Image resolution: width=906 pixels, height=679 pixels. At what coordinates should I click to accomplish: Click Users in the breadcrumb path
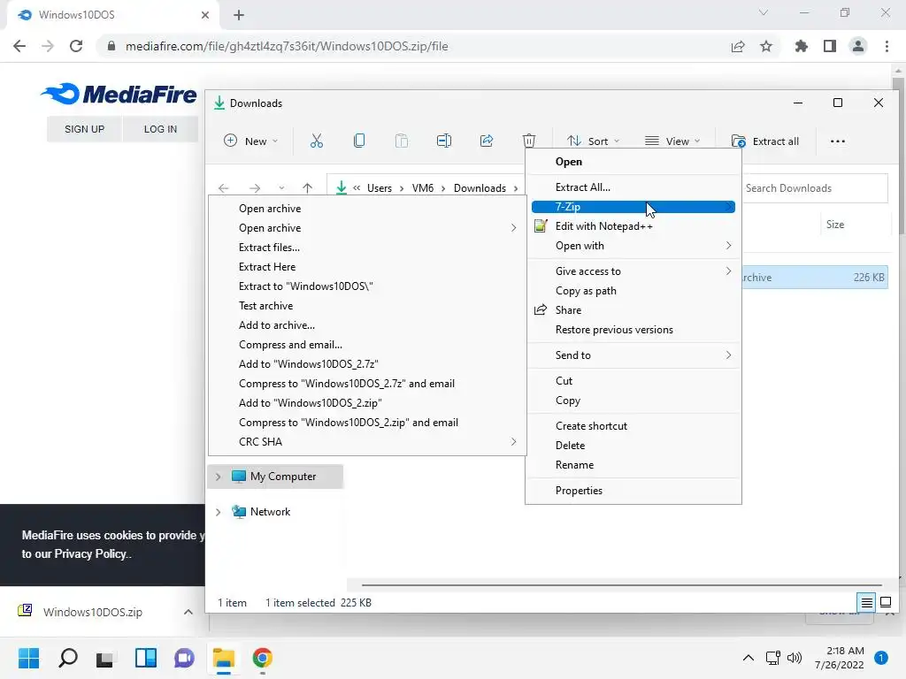tap(379, 188)
